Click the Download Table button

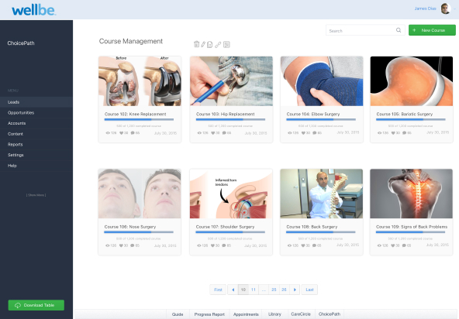click(36, 305)
